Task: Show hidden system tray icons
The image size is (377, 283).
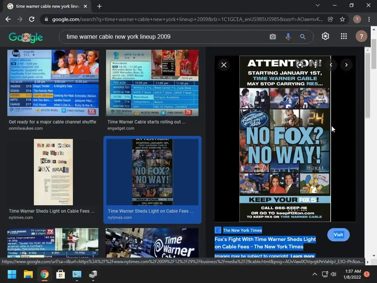Action: [314, 274]
